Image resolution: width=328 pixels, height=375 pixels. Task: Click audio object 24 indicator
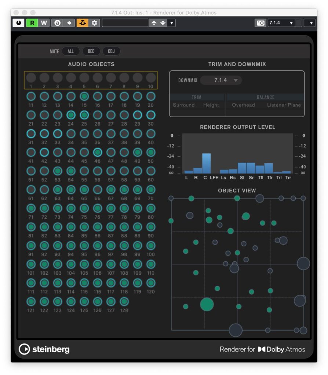[x=71, y=115]
